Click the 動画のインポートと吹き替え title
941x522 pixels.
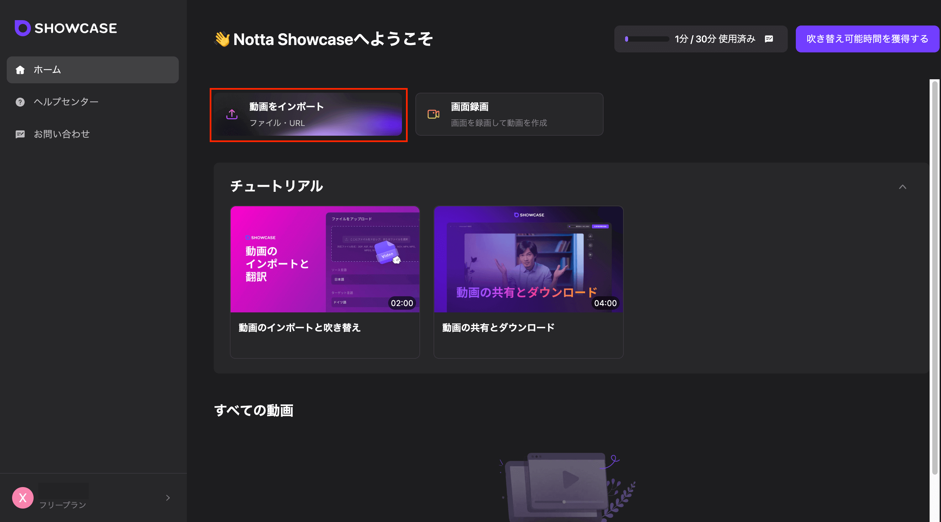(x=299, y=328)
